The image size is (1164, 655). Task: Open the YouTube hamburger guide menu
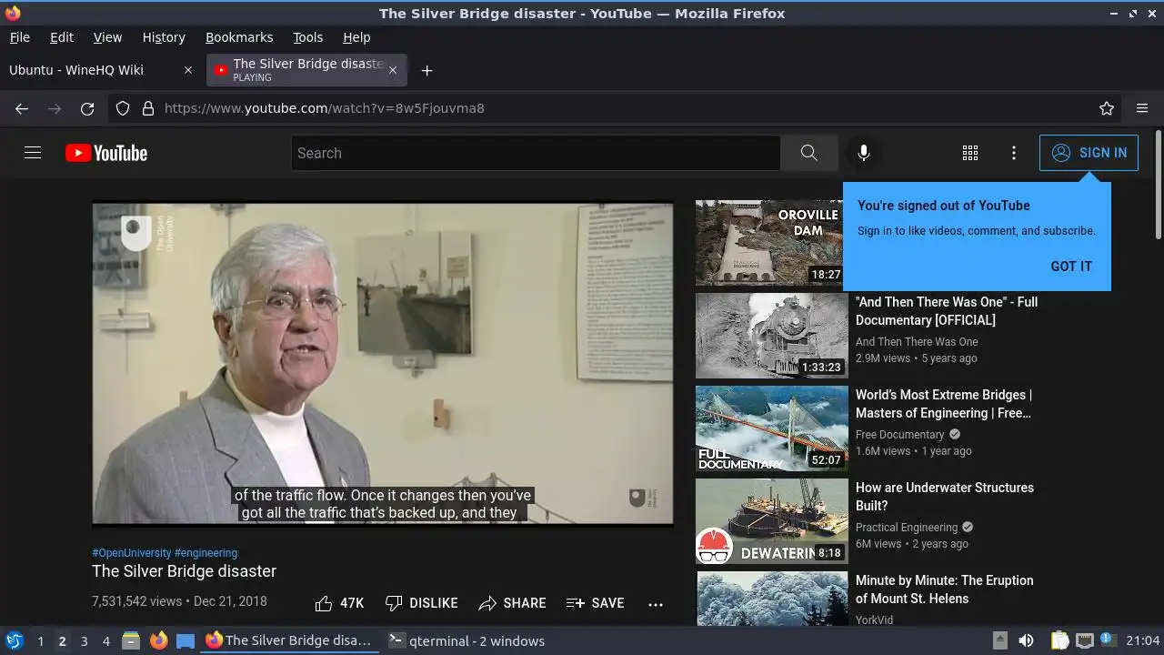coord(33,153)
